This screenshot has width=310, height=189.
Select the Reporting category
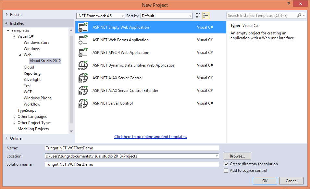tap(32, 73)
